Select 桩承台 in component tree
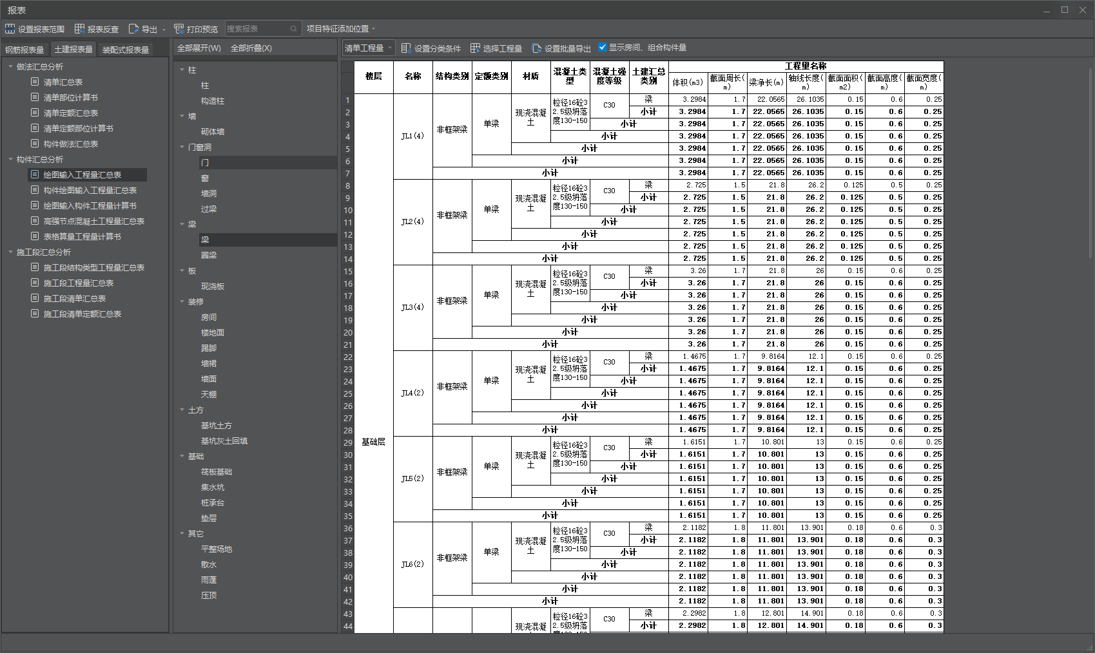1095x653 pixels. 213,502
